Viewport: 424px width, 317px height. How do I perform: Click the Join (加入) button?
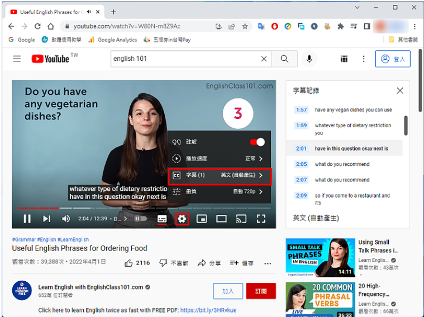228,291
